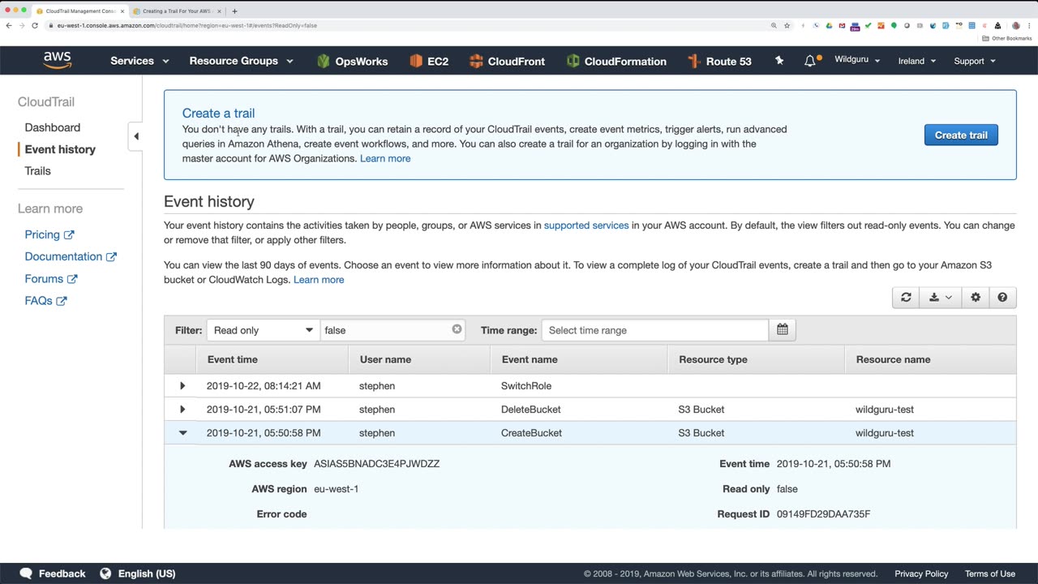Click the pin shortcuts icon
Image resolution: width=1038 pixels, height=584 pixels.
(x=779, y=61)
